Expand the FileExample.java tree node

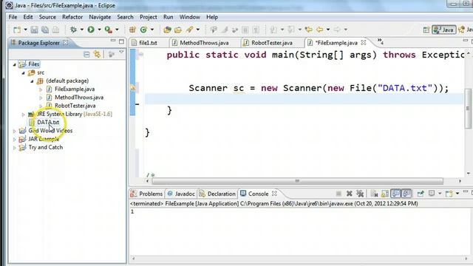(41, 89)
